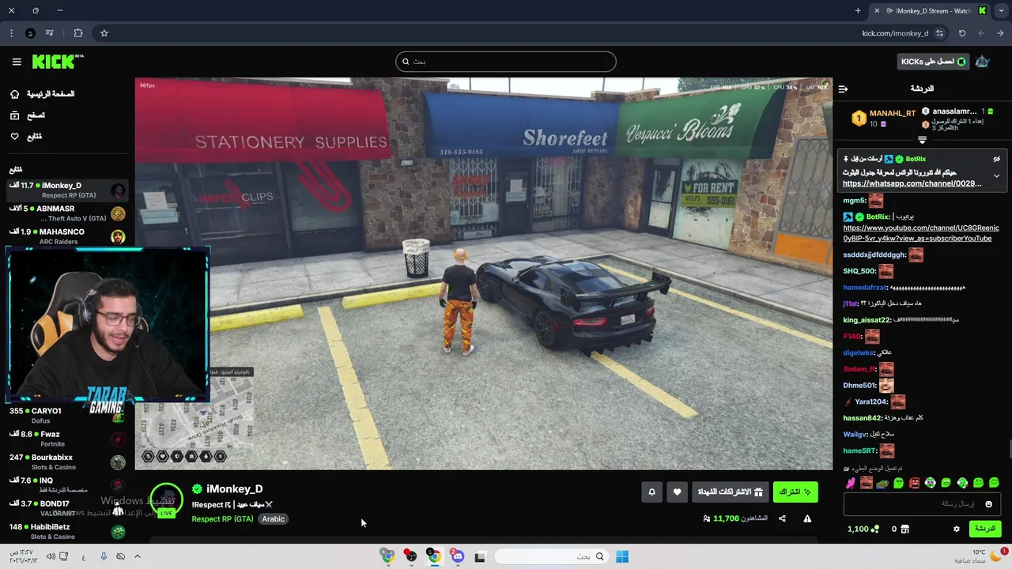Viewport: 1012px width, 569px height.
Task: Open the browser extensions icon
Action: tap(77, 33)
